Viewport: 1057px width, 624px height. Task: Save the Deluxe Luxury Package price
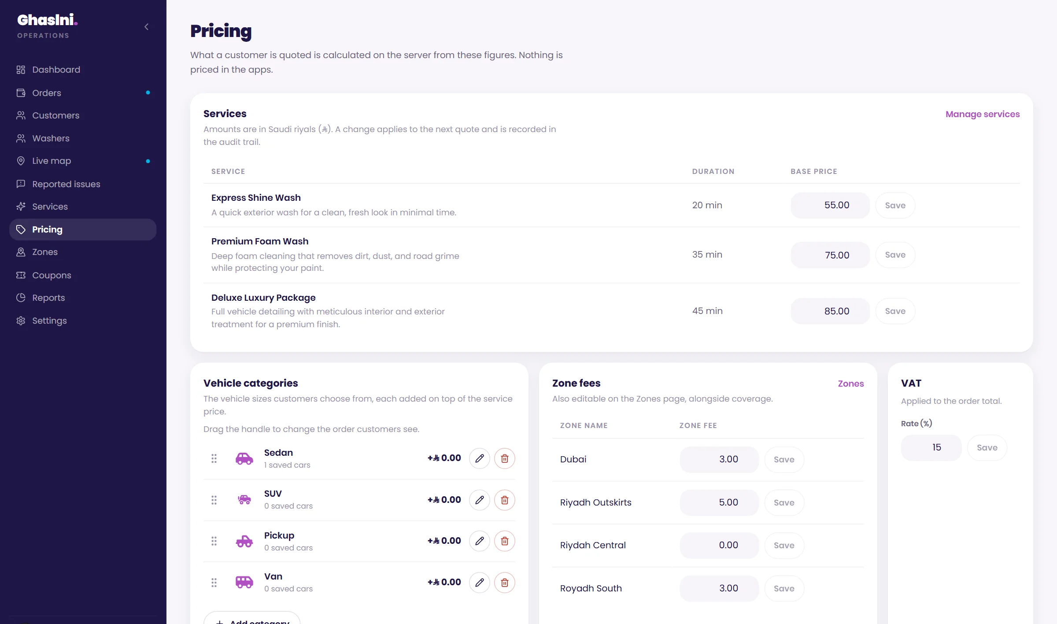pos(895,311)
